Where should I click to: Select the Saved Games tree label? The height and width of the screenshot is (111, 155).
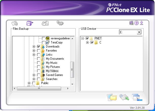click(x=55, y=75)
